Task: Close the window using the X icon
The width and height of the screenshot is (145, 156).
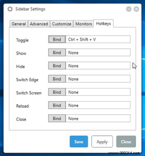Action: click(136, 9)
